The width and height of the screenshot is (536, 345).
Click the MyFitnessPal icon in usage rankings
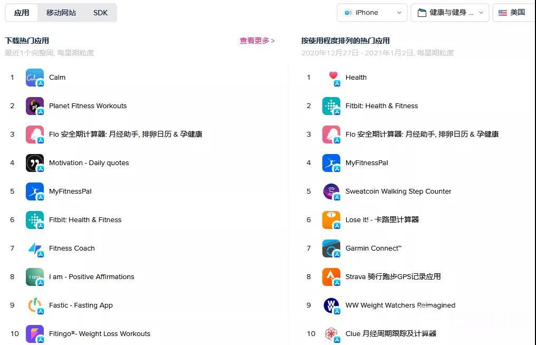point(331,162)
